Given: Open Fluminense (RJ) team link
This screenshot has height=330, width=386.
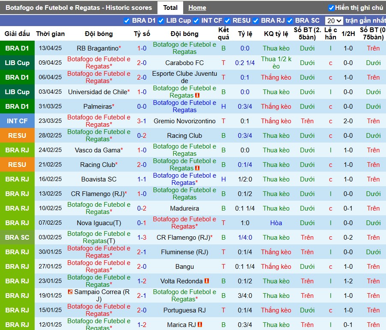Looking at the screenshot, I should point(184,252).
